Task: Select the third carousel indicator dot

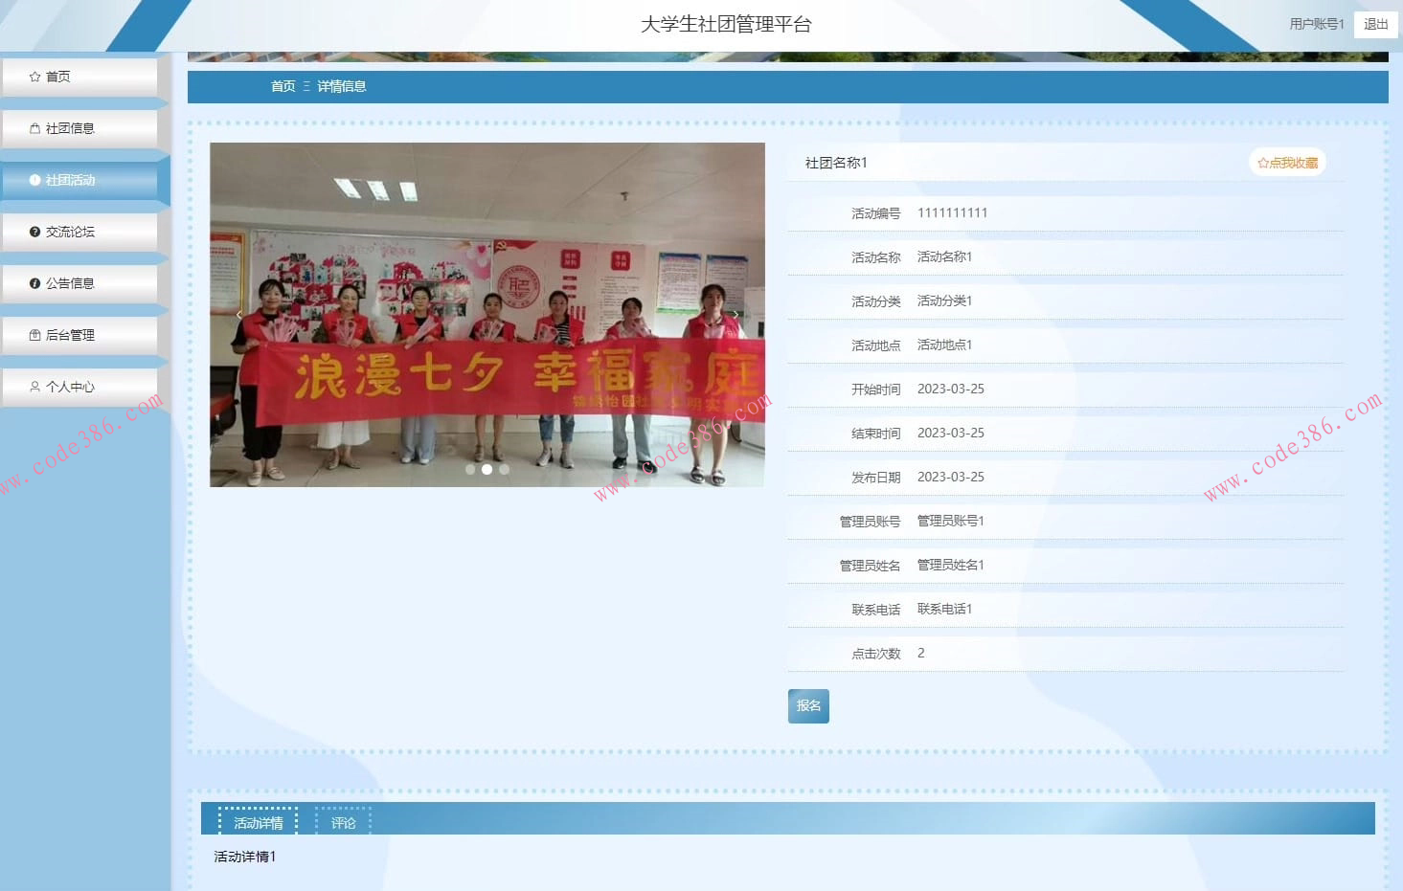Action: pos(504,469)
